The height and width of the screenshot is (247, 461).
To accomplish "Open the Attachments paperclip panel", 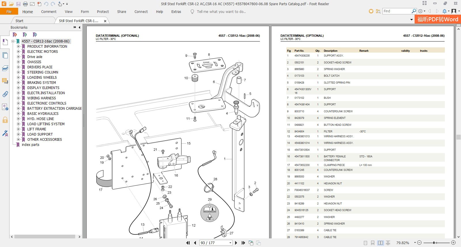I will (5, 94).
